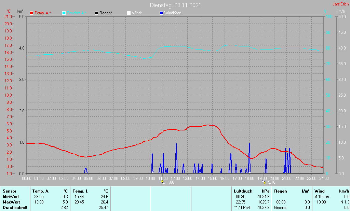Click the 'Durchschnitt' row label
Screen dimensions: 350x211
pos(15,208)
